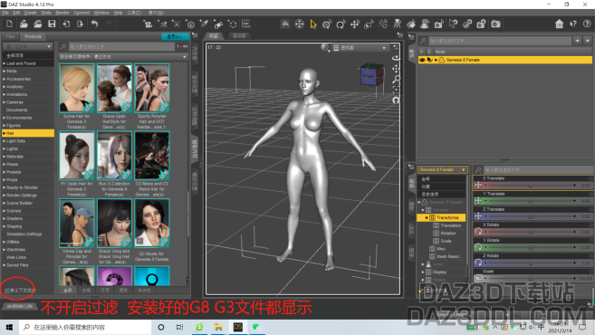Click the DAZ home icon
This screenshot has width=595, height=335.
(x=559, y=24)
